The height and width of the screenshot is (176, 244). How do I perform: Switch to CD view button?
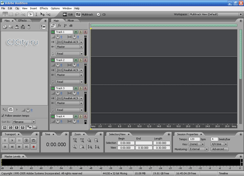[x=101, y=15]
